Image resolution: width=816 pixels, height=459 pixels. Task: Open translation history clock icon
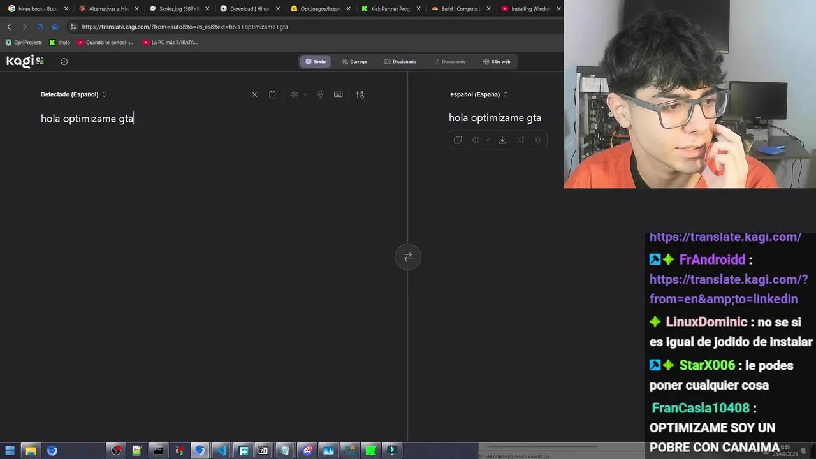64,61
